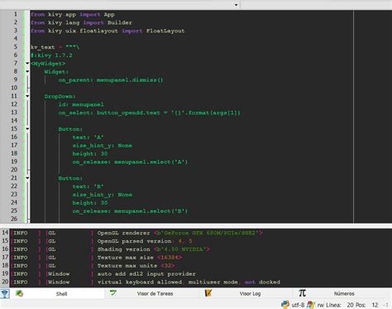Click the 'Shading version' NVIDIA log line

112,249
